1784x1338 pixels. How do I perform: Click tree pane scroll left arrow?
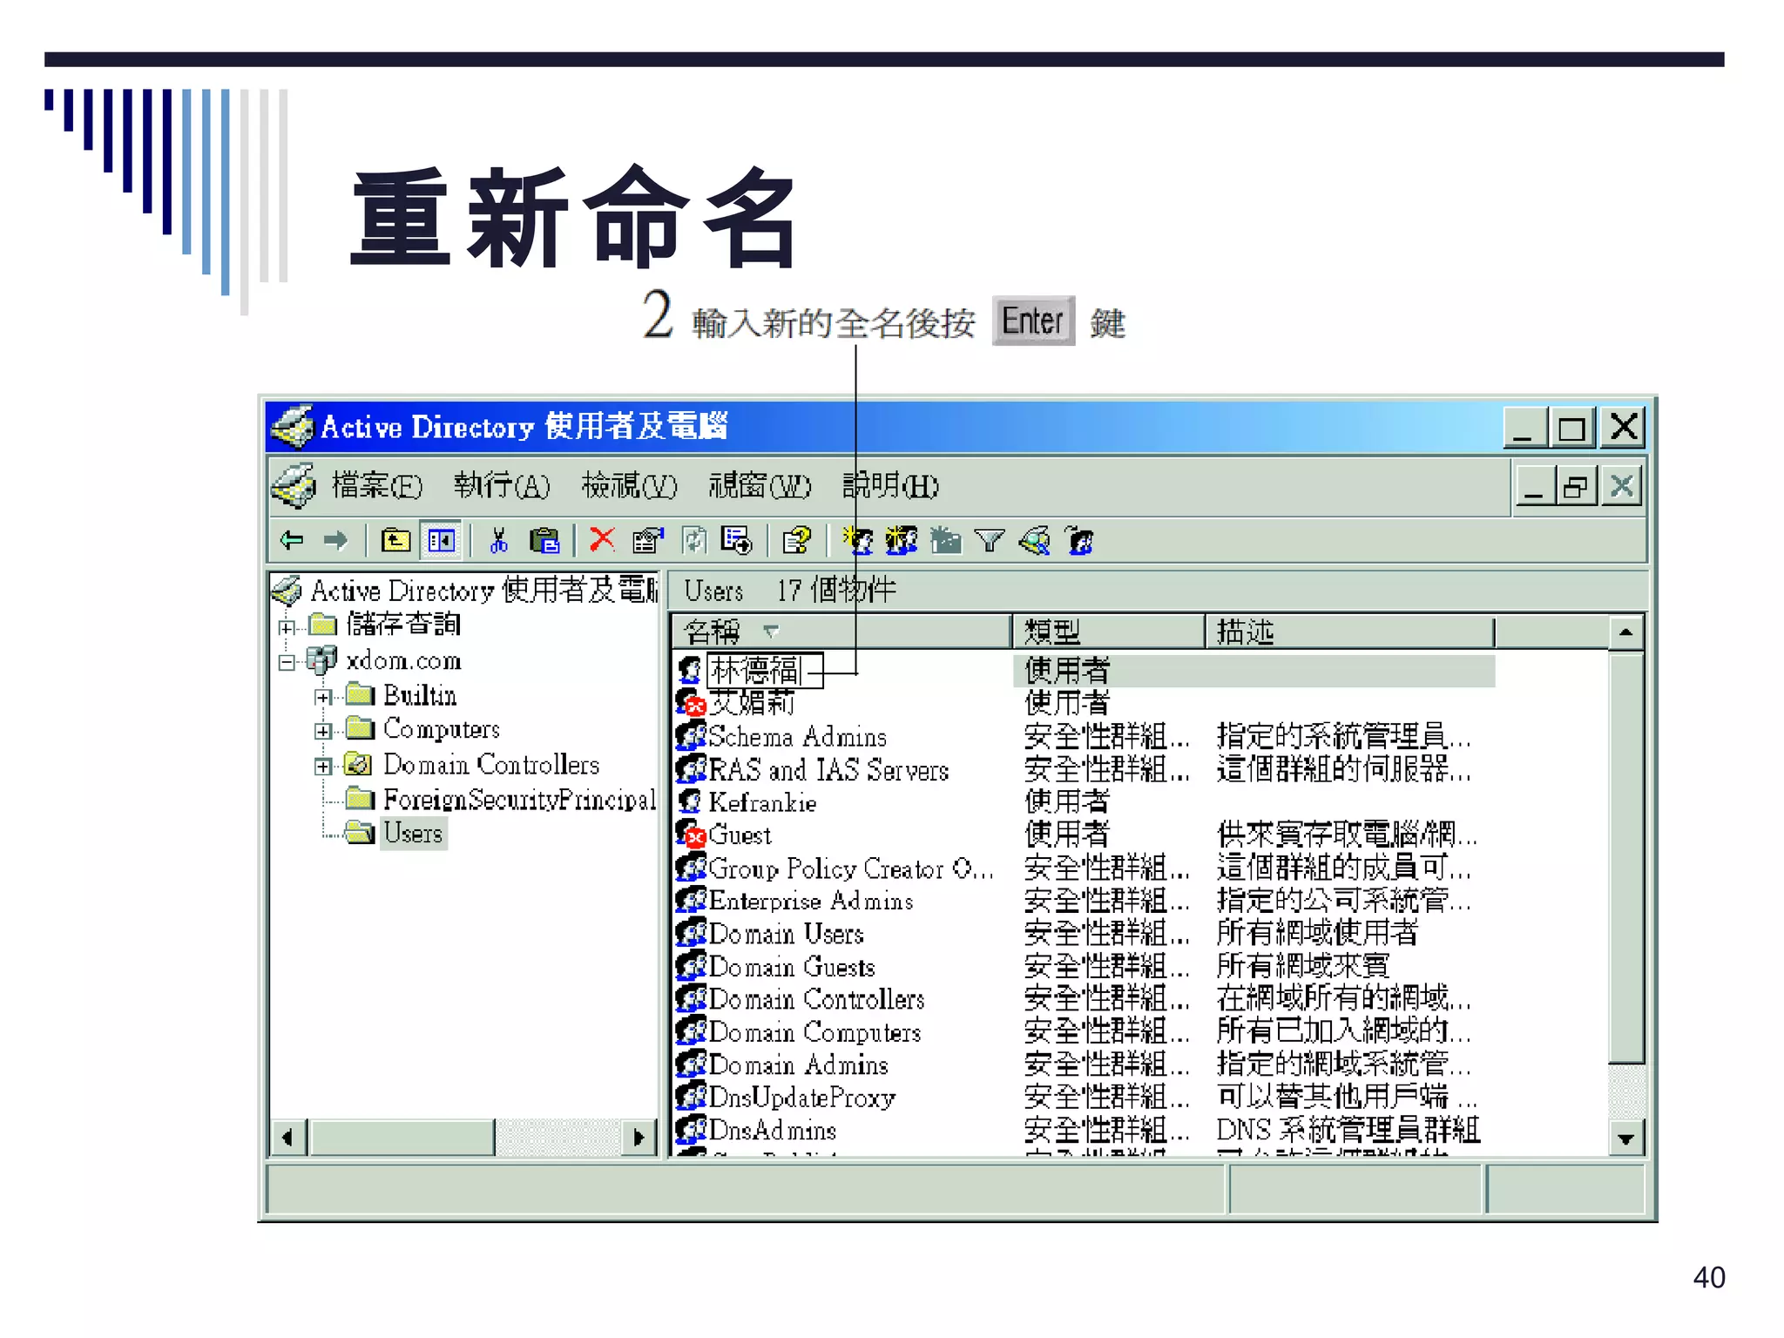coord(288,1137)
